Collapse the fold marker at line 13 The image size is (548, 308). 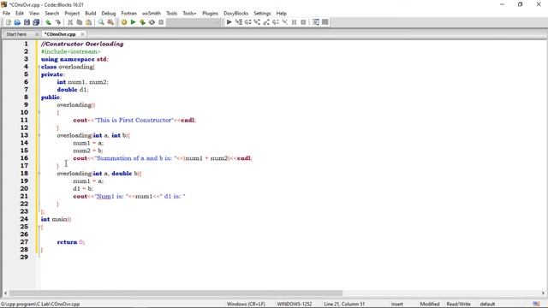click(x=39, y=135)
